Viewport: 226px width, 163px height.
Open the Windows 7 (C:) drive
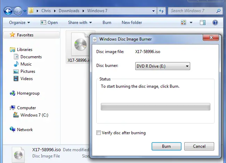(x=34, y=115)
